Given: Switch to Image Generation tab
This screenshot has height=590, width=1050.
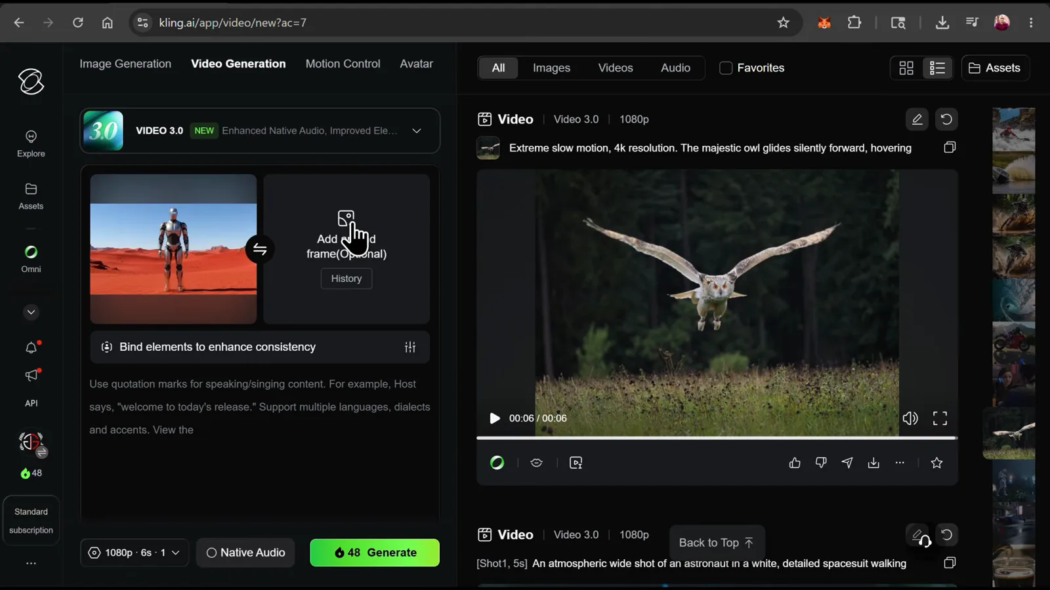Looking at the screenshot, I should coord(125,64).
